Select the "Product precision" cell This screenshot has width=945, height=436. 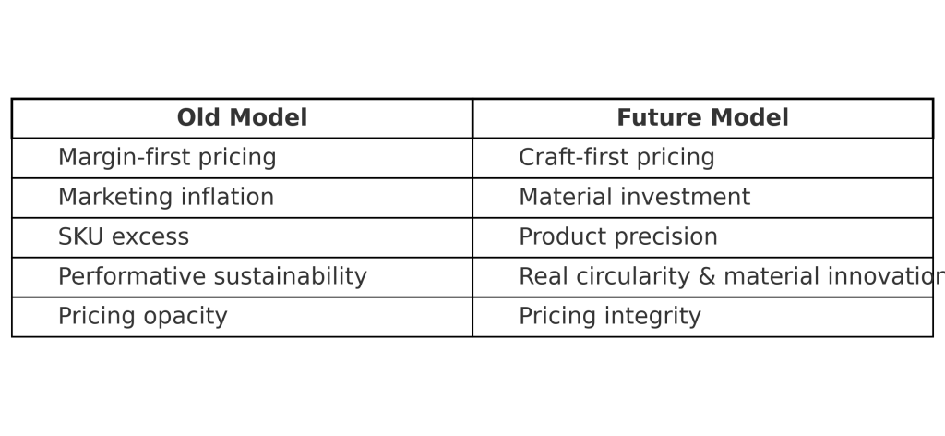(x=618, y=237)
